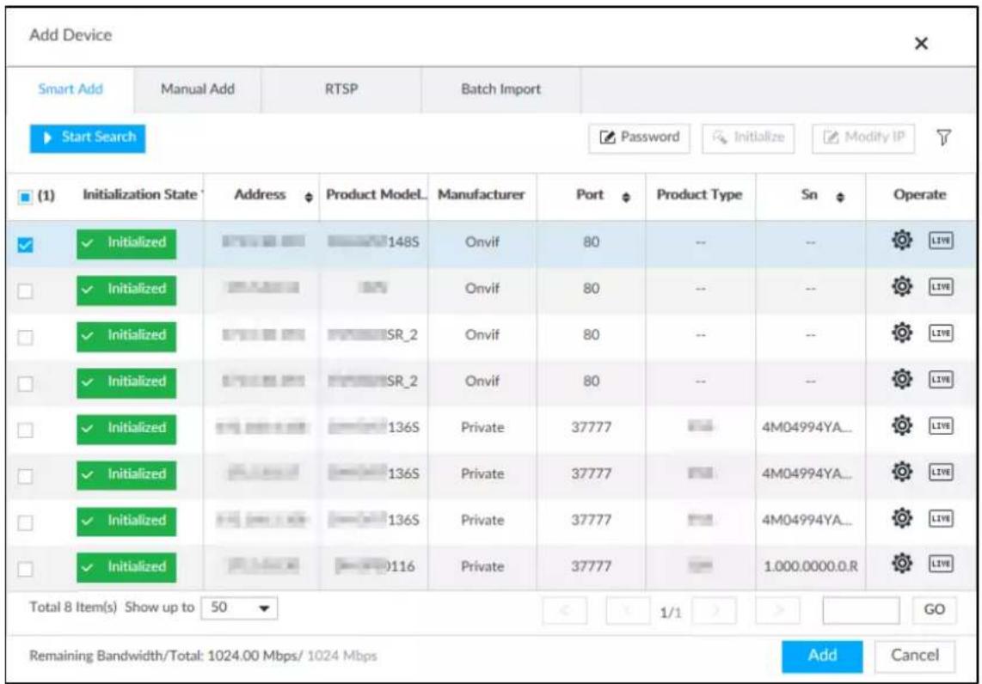Open the Show up to 50 dropdown
Screen dimensions: 982x684
click(x=239, y=608)
